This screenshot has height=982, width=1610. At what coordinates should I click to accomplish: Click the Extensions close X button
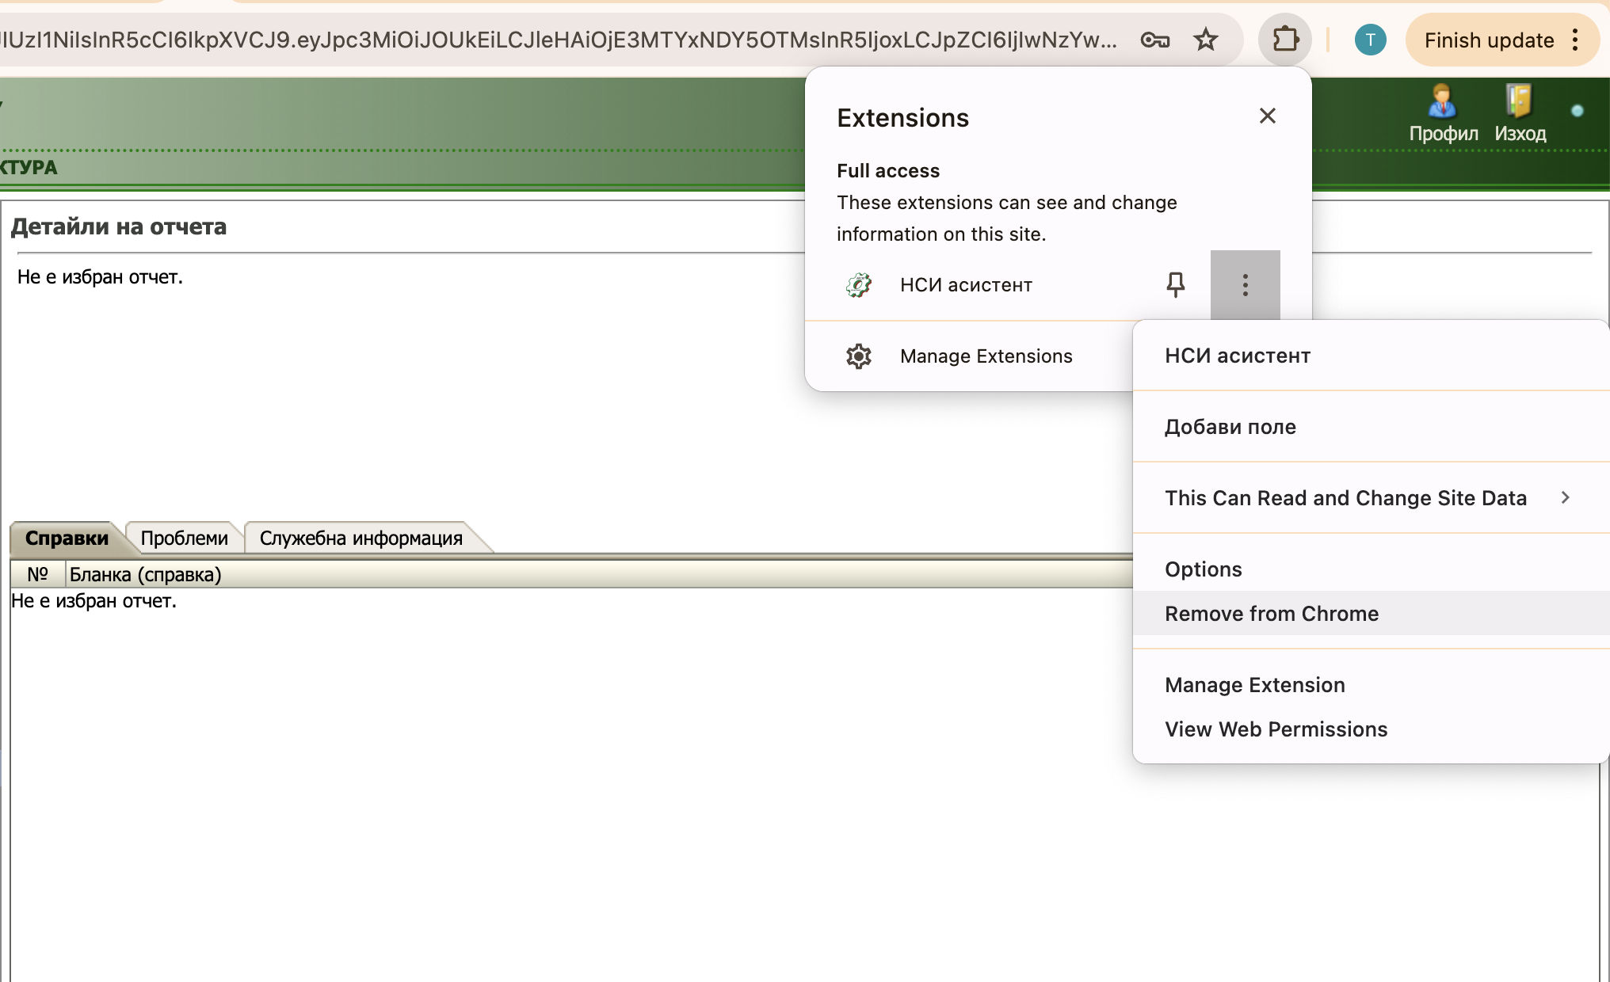click(x=1267, y=116)
